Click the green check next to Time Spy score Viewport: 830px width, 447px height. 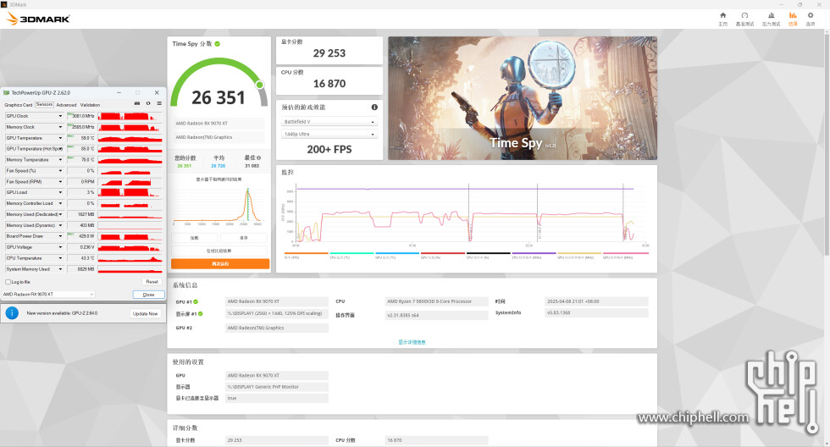218,44
